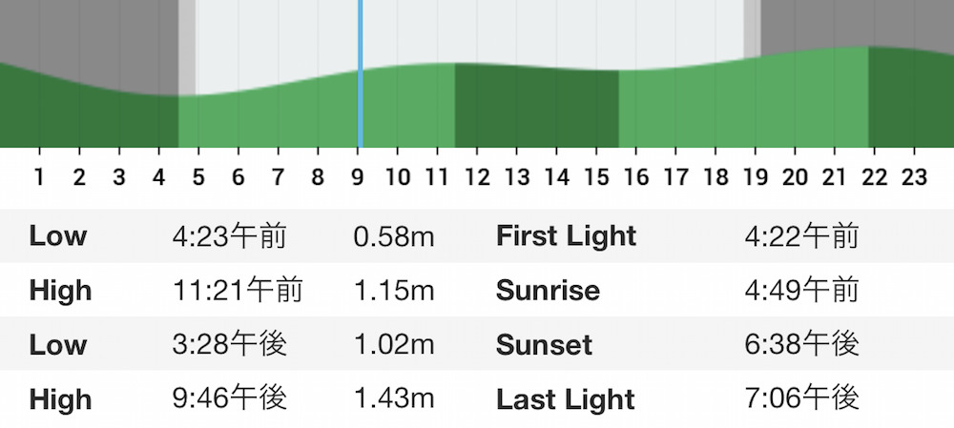
Task: Click the 1.02m tide height value
Action: (x=394, y=345)
